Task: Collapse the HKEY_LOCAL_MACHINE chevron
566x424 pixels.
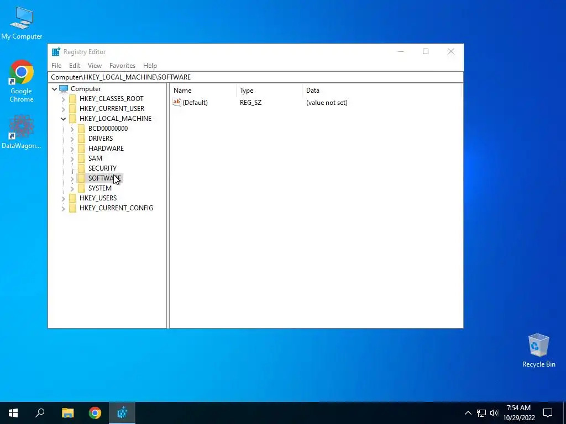Action: point(64,119)
